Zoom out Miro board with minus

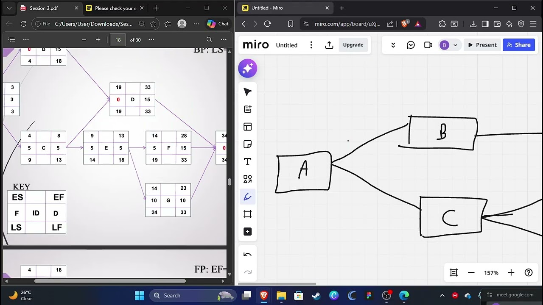tap(471, 273)
